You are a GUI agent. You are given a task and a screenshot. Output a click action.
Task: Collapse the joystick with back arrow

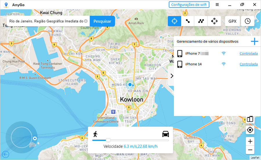pos(5,154)
